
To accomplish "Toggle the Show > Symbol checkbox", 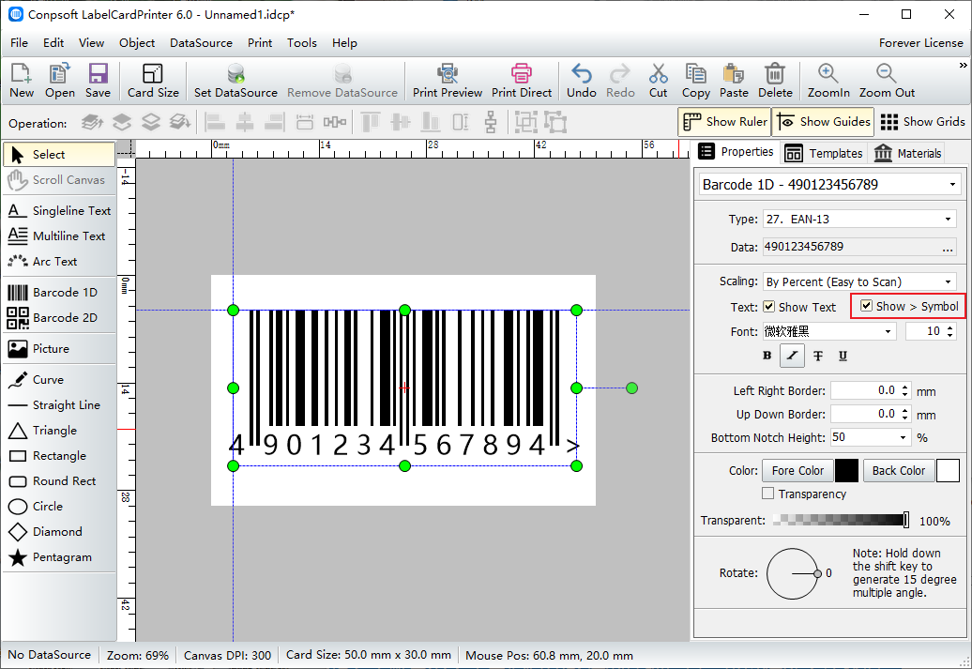I will tap(867, 306).
